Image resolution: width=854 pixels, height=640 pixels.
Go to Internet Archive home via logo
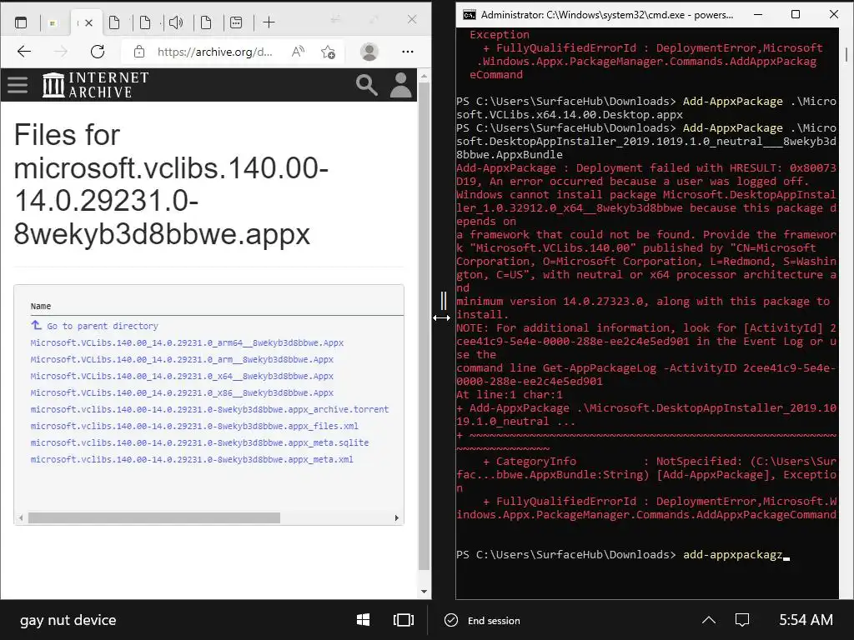tap(96, 85)
